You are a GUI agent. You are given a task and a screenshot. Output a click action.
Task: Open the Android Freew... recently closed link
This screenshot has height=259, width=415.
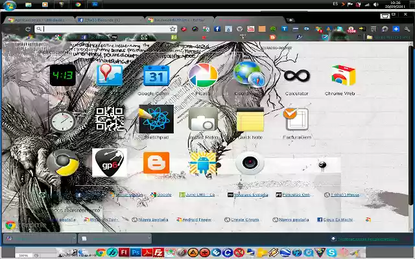194,220
